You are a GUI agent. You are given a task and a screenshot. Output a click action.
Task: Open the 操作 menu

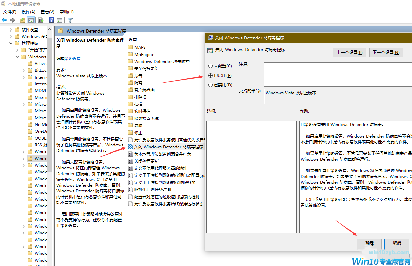point(28,12)
